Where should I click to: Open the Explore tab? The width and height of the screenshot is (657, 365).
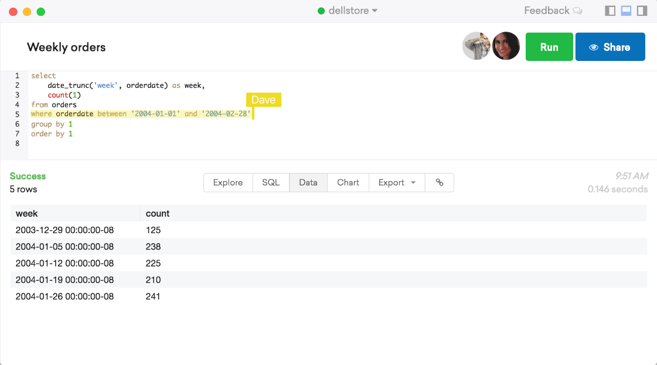228,182
